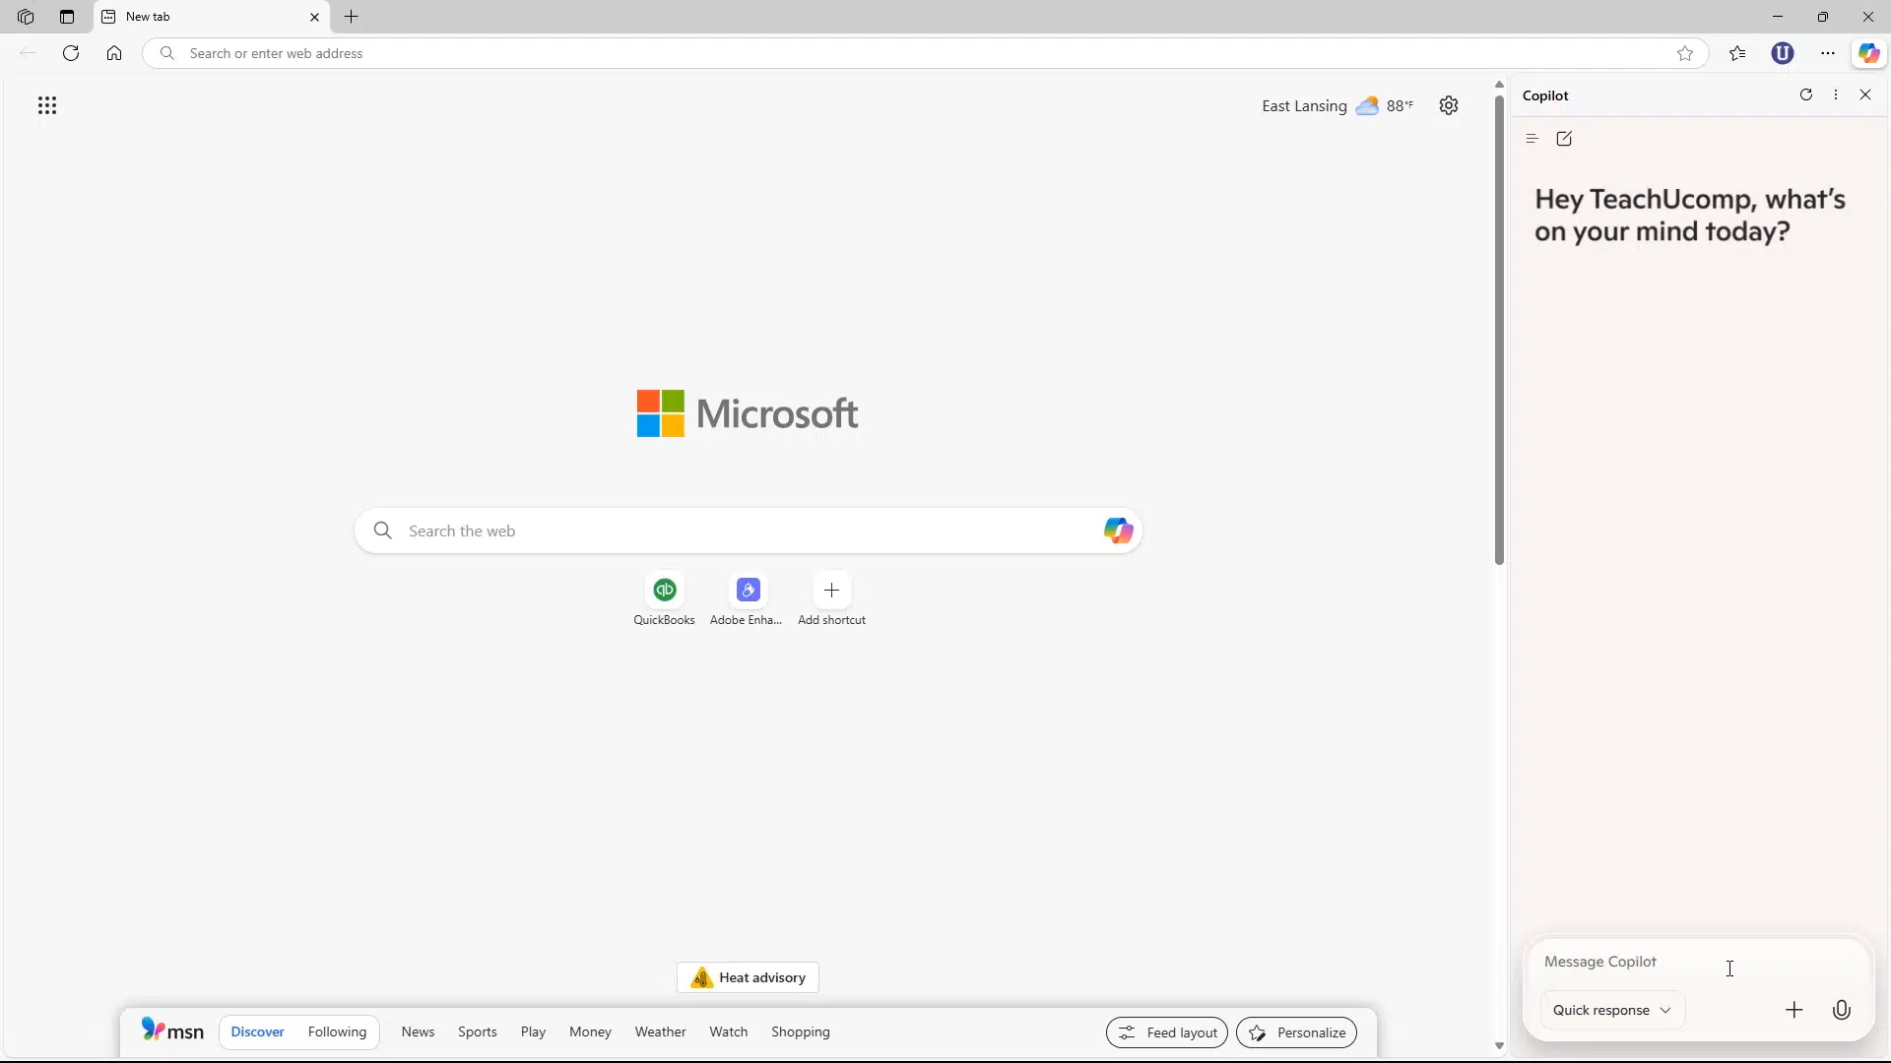Screen dimensions: 1891x1063
Task: Add an attachment with Copilot plus button
Action: (1794, 1010)
